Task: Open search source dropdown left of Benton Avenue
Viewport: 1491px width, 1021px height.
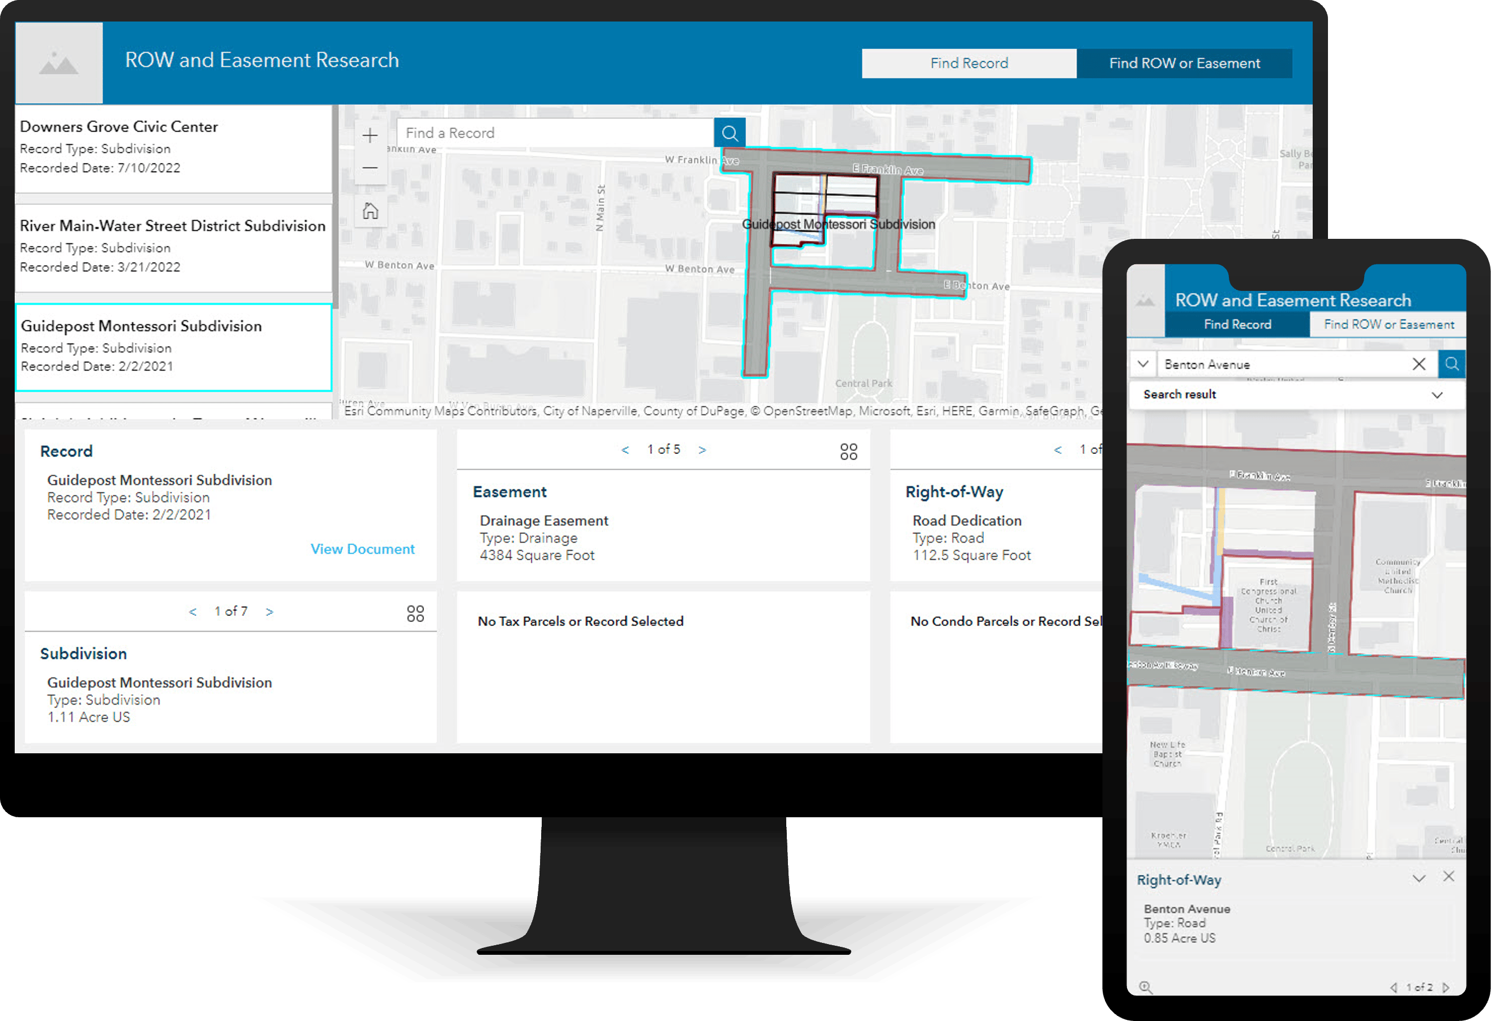Action: pyautogui.click(x=1143, y=364)
